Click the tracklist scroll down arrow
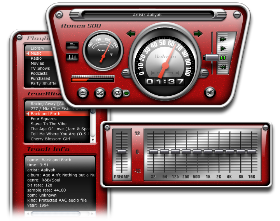Viewport: 280px width, 221px height. coord(93,139)
